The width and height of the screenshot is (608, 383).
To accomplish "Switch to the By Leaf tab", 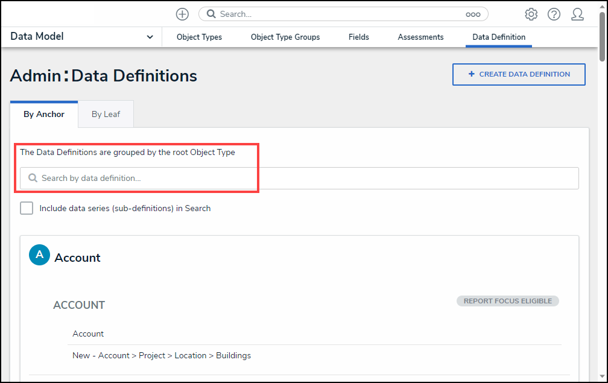I will pos(106,114).
